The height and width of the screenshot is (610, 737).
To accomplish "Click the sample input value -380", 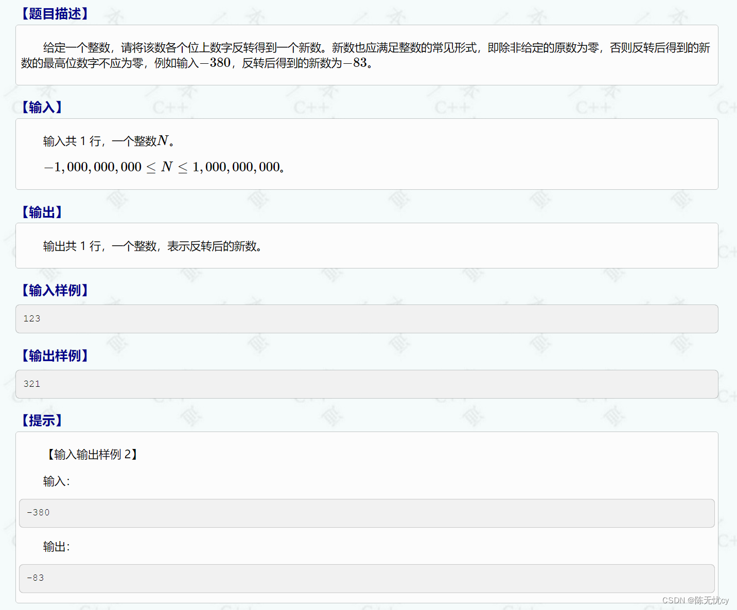I will (x=38, y=512).
